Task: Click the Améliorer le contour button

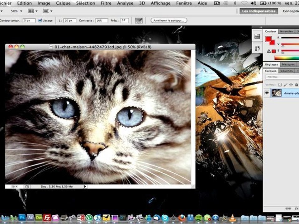Action: 169,21
